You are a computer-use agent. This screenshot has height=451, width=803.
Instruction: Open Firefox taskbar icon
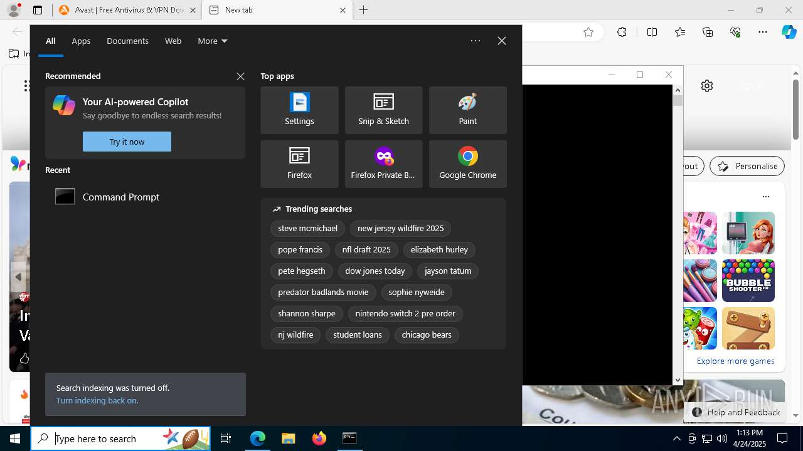(x=319, y=438)
